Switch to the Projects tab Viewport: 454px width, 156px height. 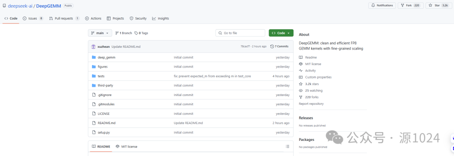pos(115,18)
